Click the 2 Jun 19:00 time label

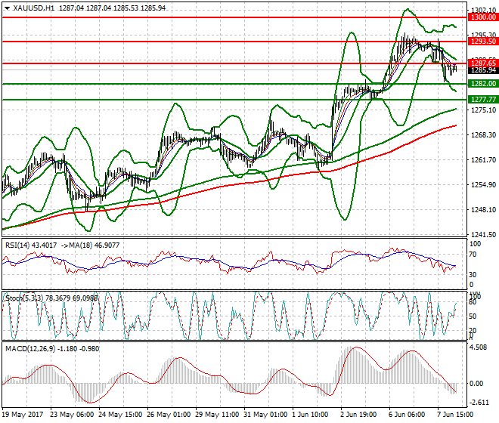point(358,415)
